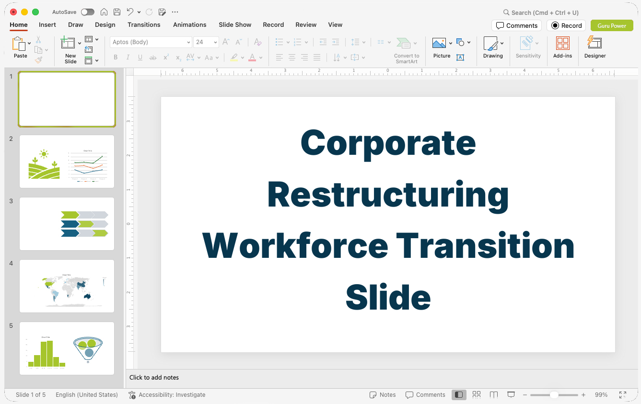This screenshot has width=641, height=404.
Task: Toggle Strikethrough formatting
Action: pyautogui.click(x=153, y=58)
